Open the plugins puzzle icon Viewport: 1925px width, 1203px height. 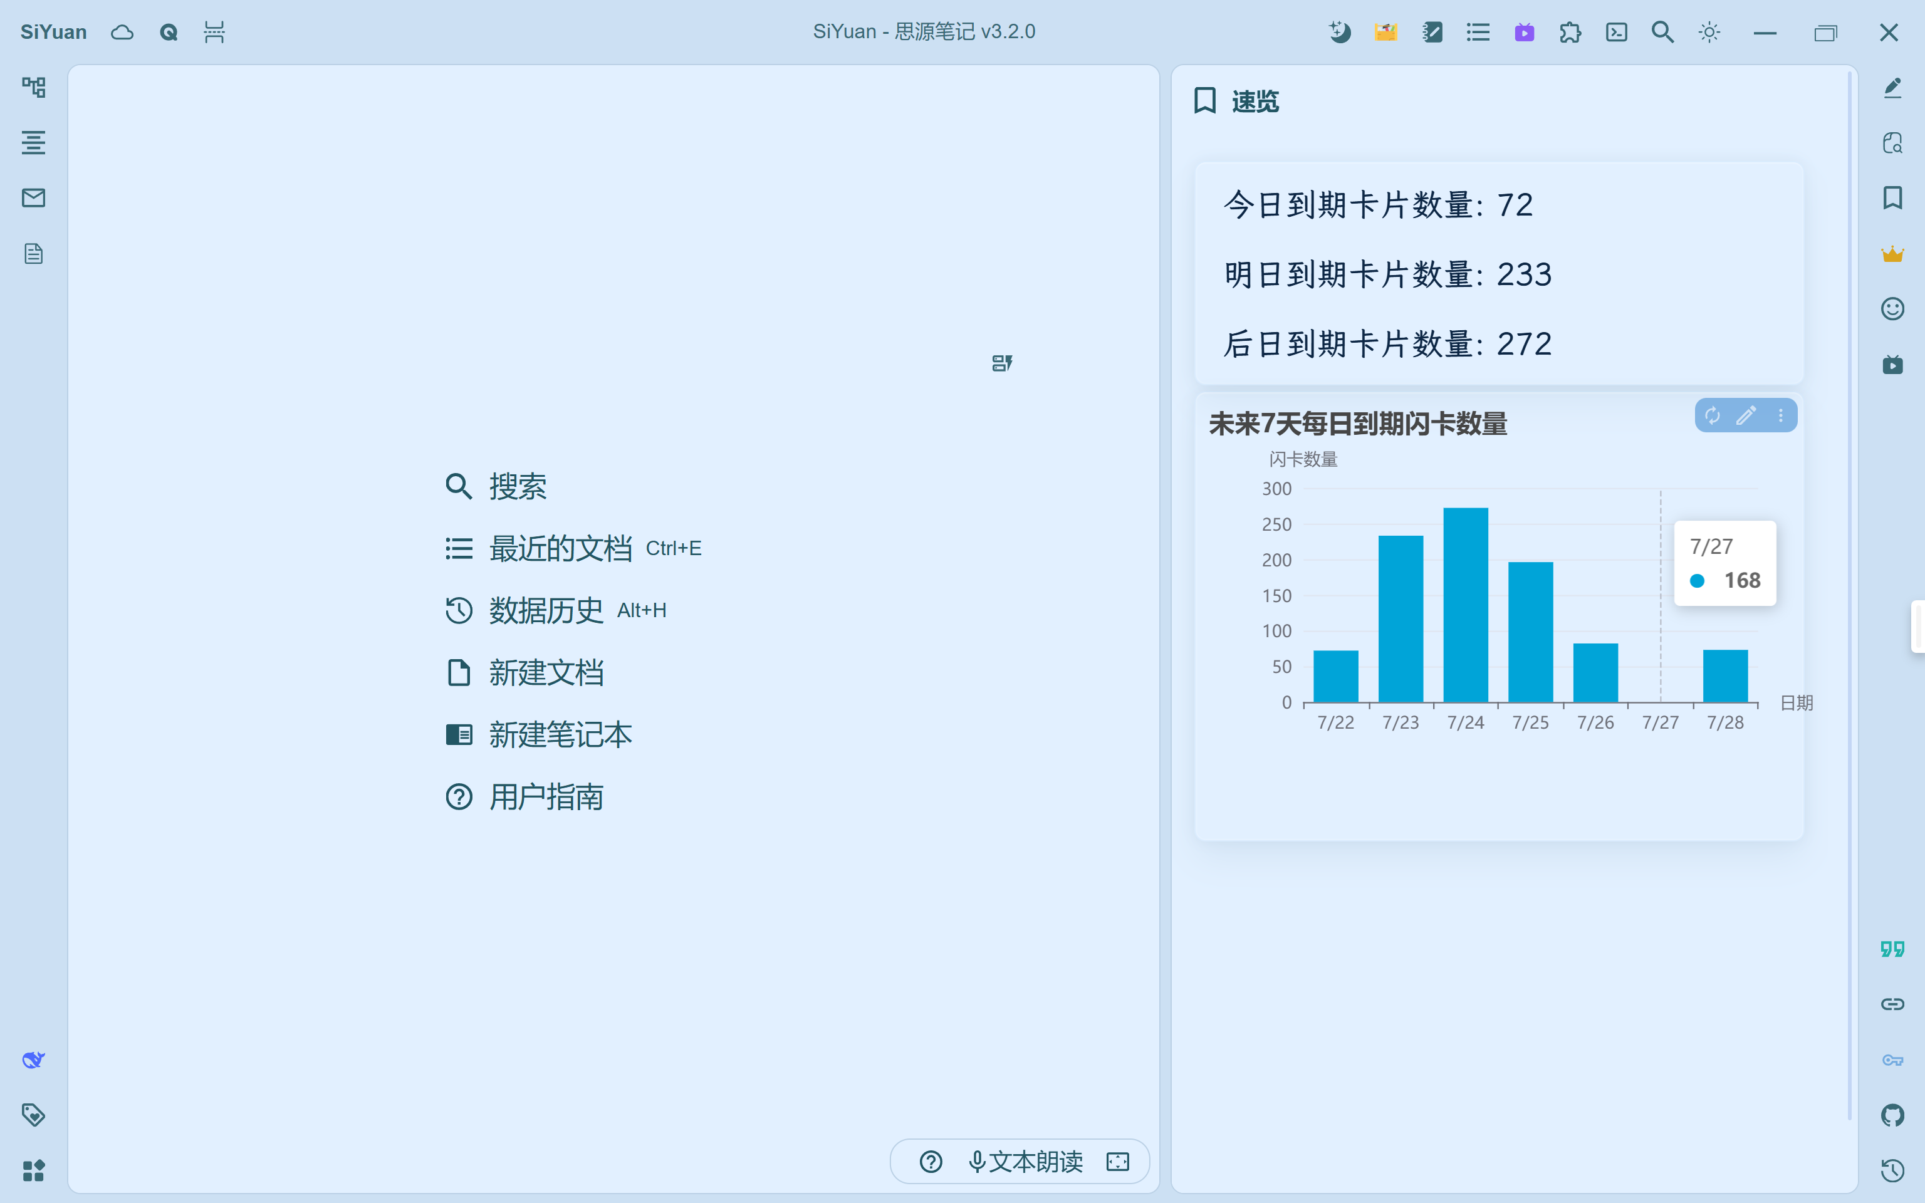click(1570, 32)
